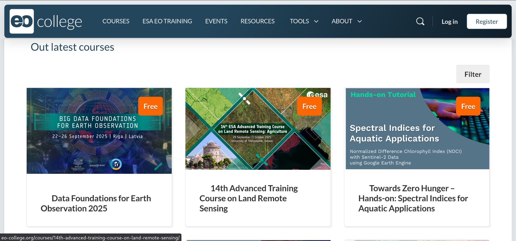Navigate to RESOURCES section
516x241 pixels.
pyautogui.click(x=257, y=21)
